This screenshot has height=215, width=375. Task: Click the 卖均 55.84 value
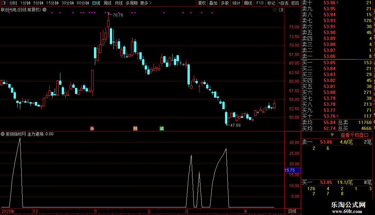[330, 122]
